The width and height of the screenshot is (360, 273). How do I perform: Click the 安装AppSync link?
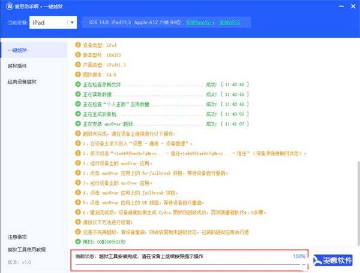pyautogui.click(x=199, y=23)
